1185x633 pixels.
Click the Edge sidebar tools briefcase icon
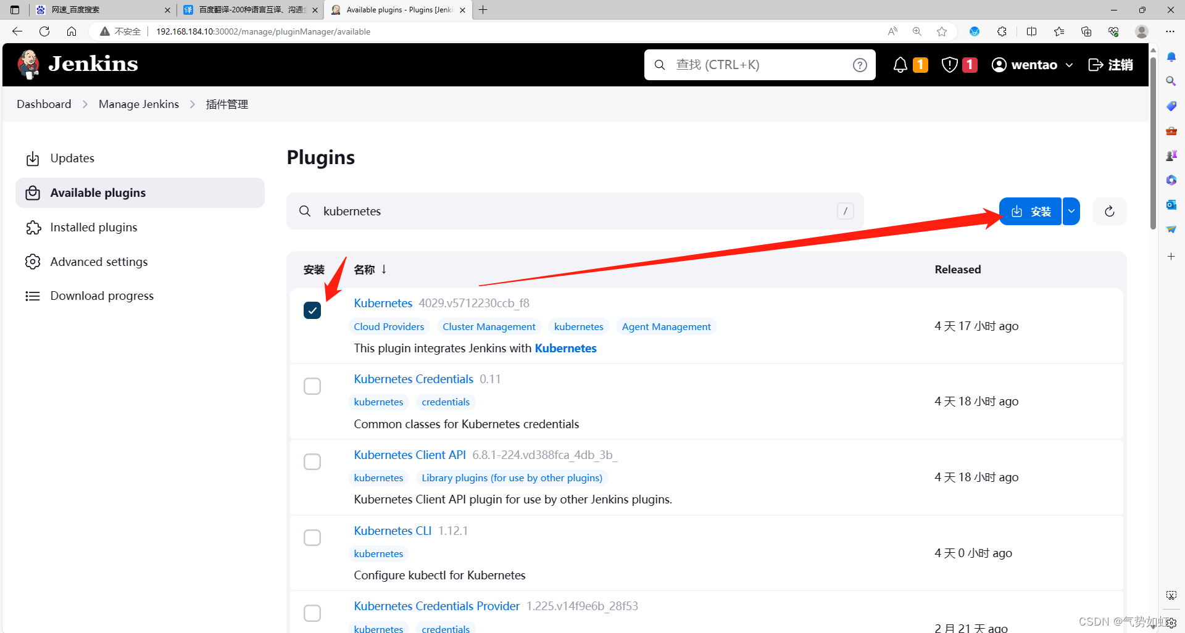point(1171,130)
